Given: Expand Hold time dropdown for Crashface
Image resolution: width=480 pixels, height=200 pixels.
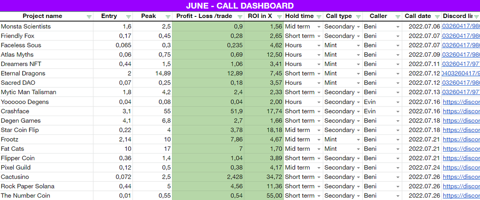Looking at the screenshot, I should tap(319, 112).
